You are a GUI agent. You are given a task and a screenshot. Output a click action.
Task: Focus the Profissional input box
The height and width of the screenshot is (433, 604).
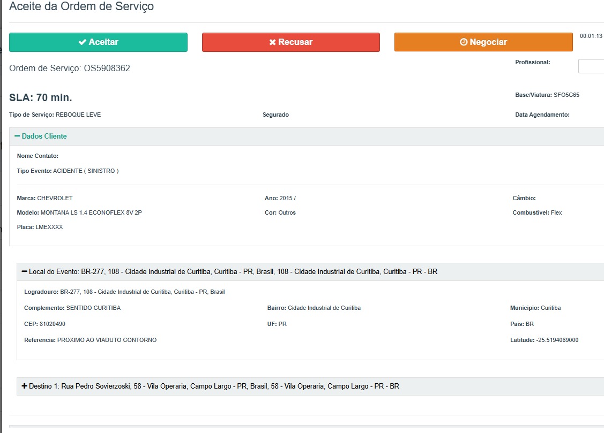(591, 66)
